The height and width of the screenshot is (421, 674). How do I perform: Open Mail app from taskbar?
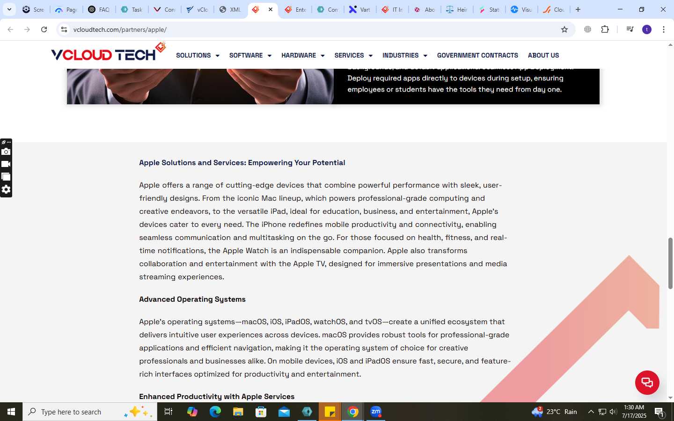284,412
